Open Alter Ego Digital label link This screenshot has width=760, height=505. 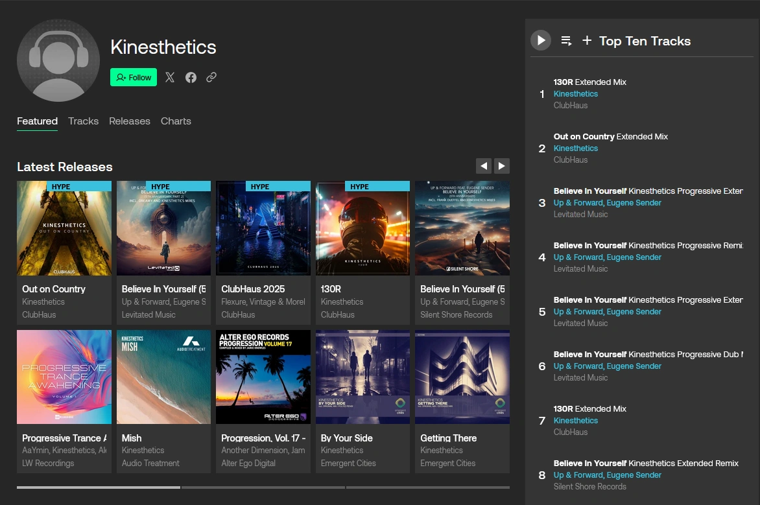coord(248,464)
